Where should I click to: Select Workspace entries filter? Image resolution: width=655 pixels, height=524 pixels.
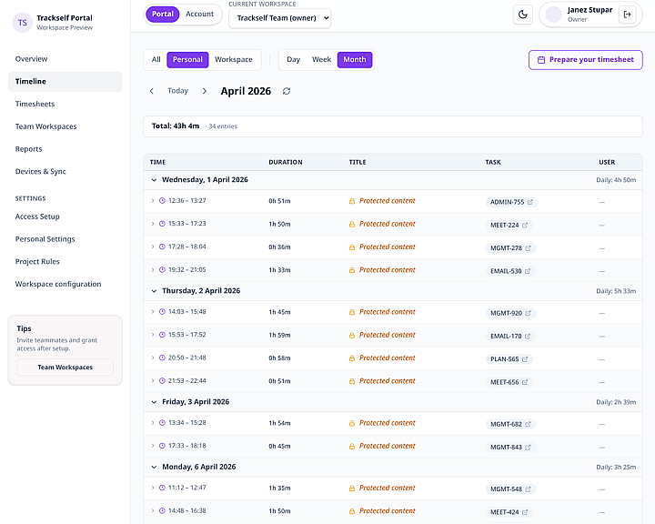point(234,59)
